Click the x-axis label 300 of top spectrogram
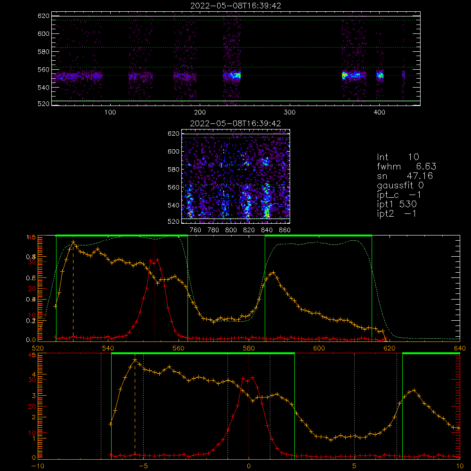The height and width of the screenshot is (471, 471). (x=290, y=113)
